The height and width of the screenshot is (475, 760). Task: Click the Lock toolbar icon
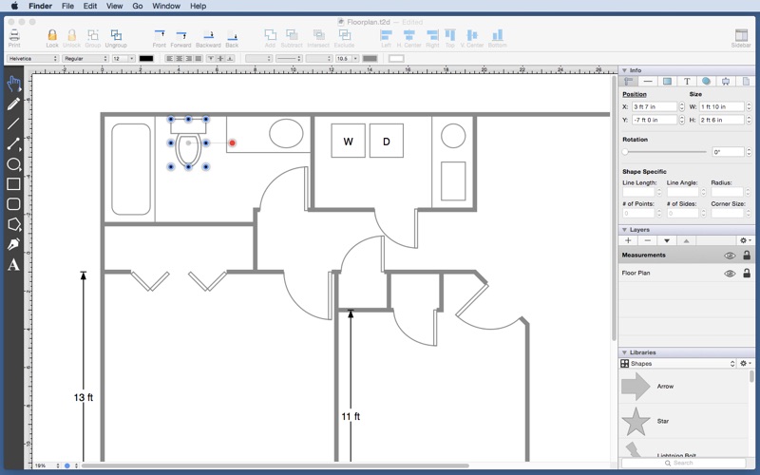point(52,38)
